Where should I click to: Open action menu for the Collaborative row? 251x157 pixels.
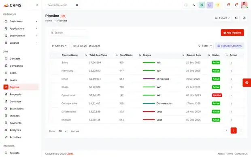[231, 104]
